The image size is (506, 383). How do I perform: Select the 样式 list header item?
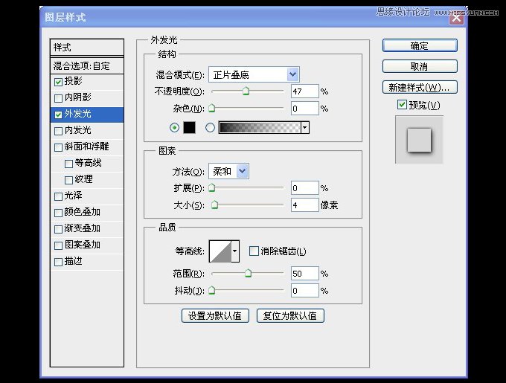87,48
